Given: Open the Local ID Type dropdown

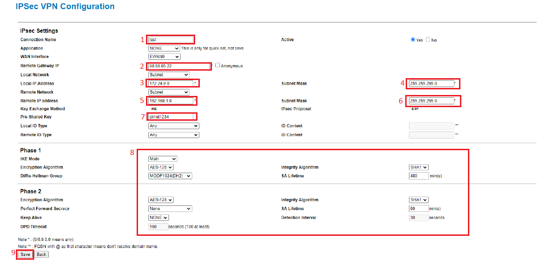Looking at the screenshot, I should pyautogui.click(x=173, y=126).
